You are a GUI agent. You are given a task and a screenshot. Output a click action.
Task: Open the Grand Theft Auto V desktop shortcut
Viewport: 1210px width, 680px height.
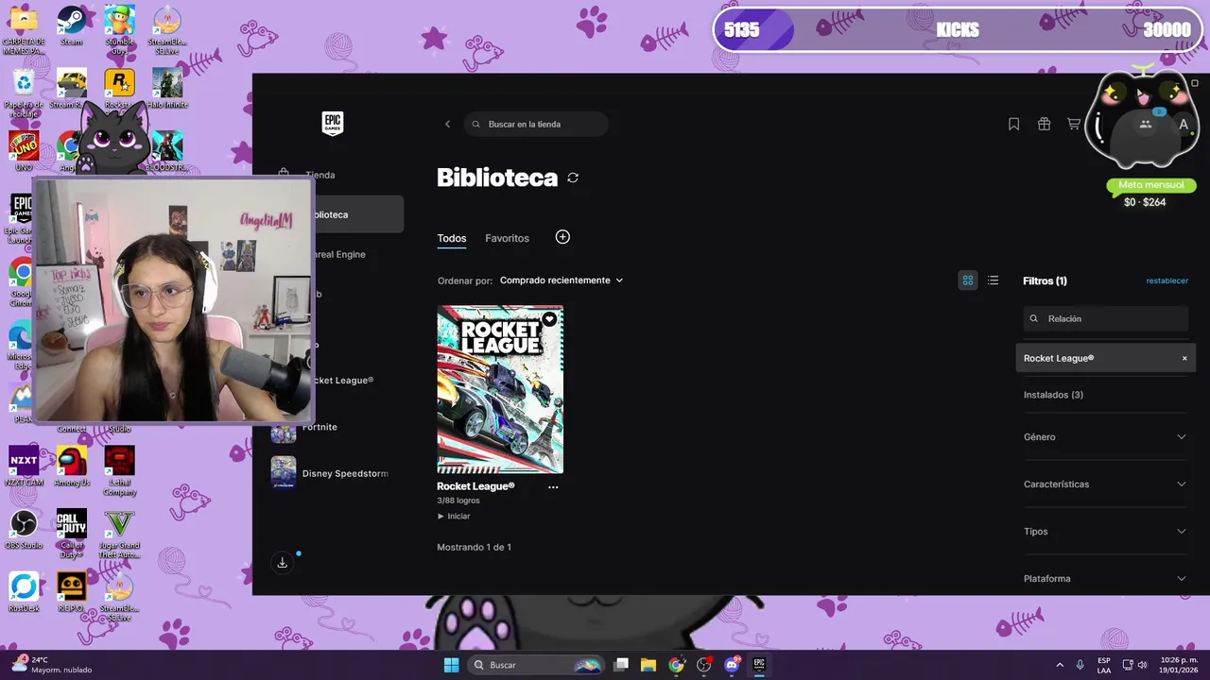pyautogui.click(x=119, y=534)
